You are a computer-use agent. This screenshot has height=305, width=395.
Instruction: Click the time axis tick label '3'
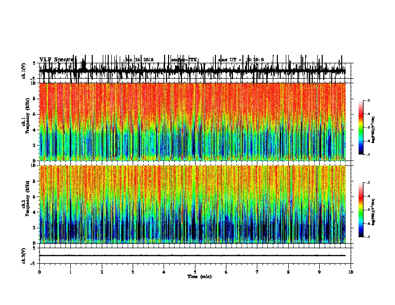(133, 272)
